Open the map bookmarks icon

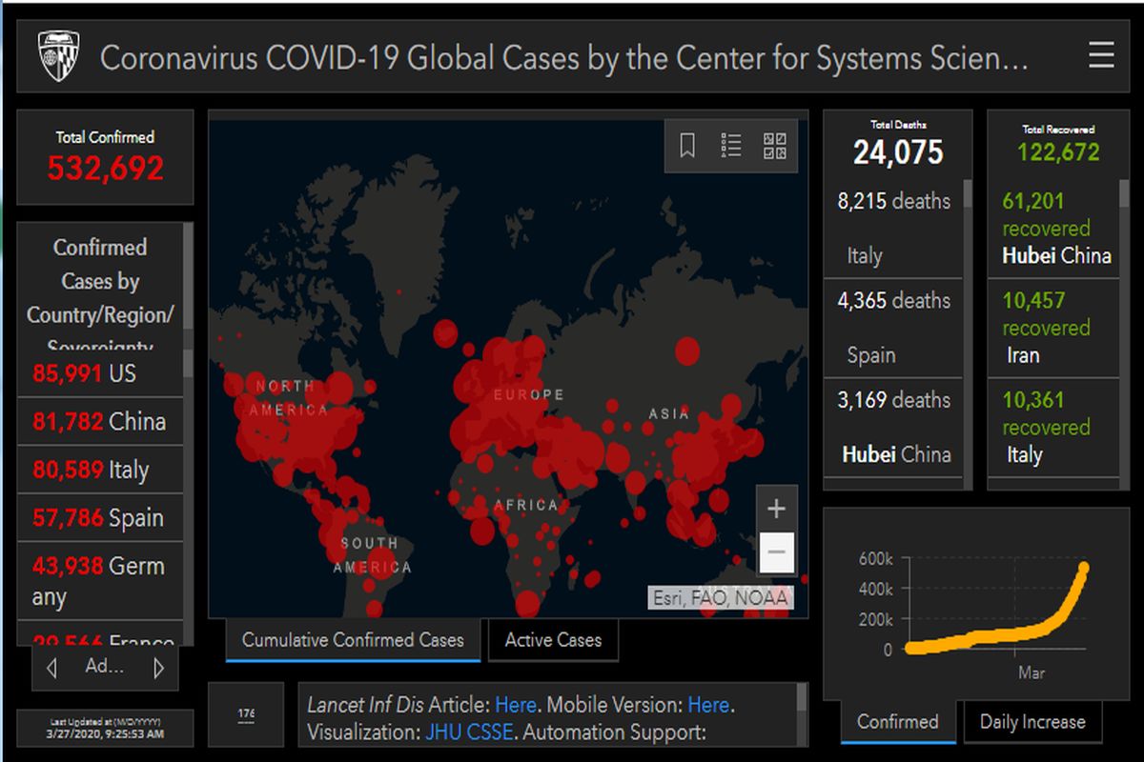[687, 146]
